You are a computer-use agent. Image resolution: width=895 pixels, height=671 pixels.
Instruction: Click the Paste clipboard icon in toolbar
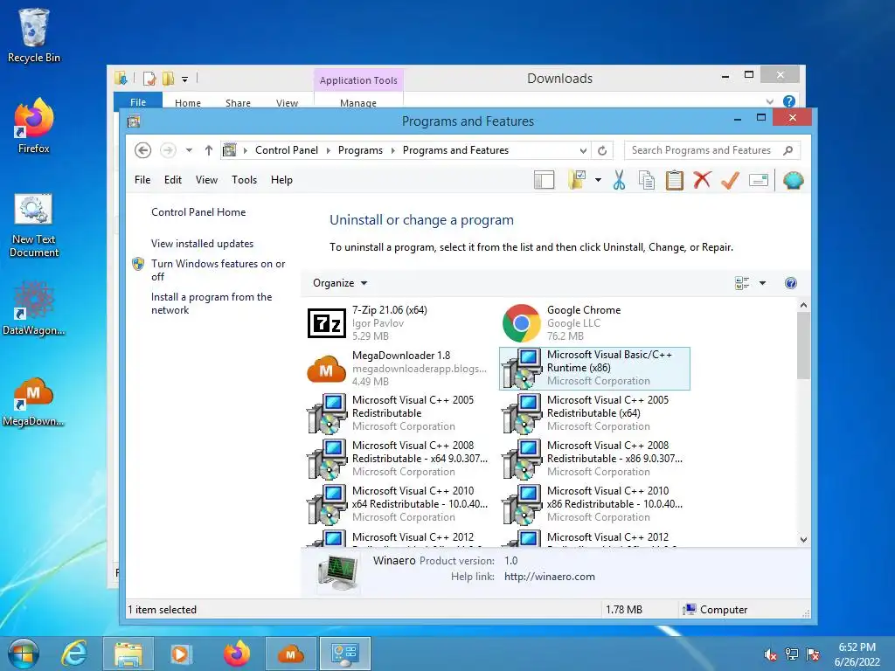coord(674,180)
